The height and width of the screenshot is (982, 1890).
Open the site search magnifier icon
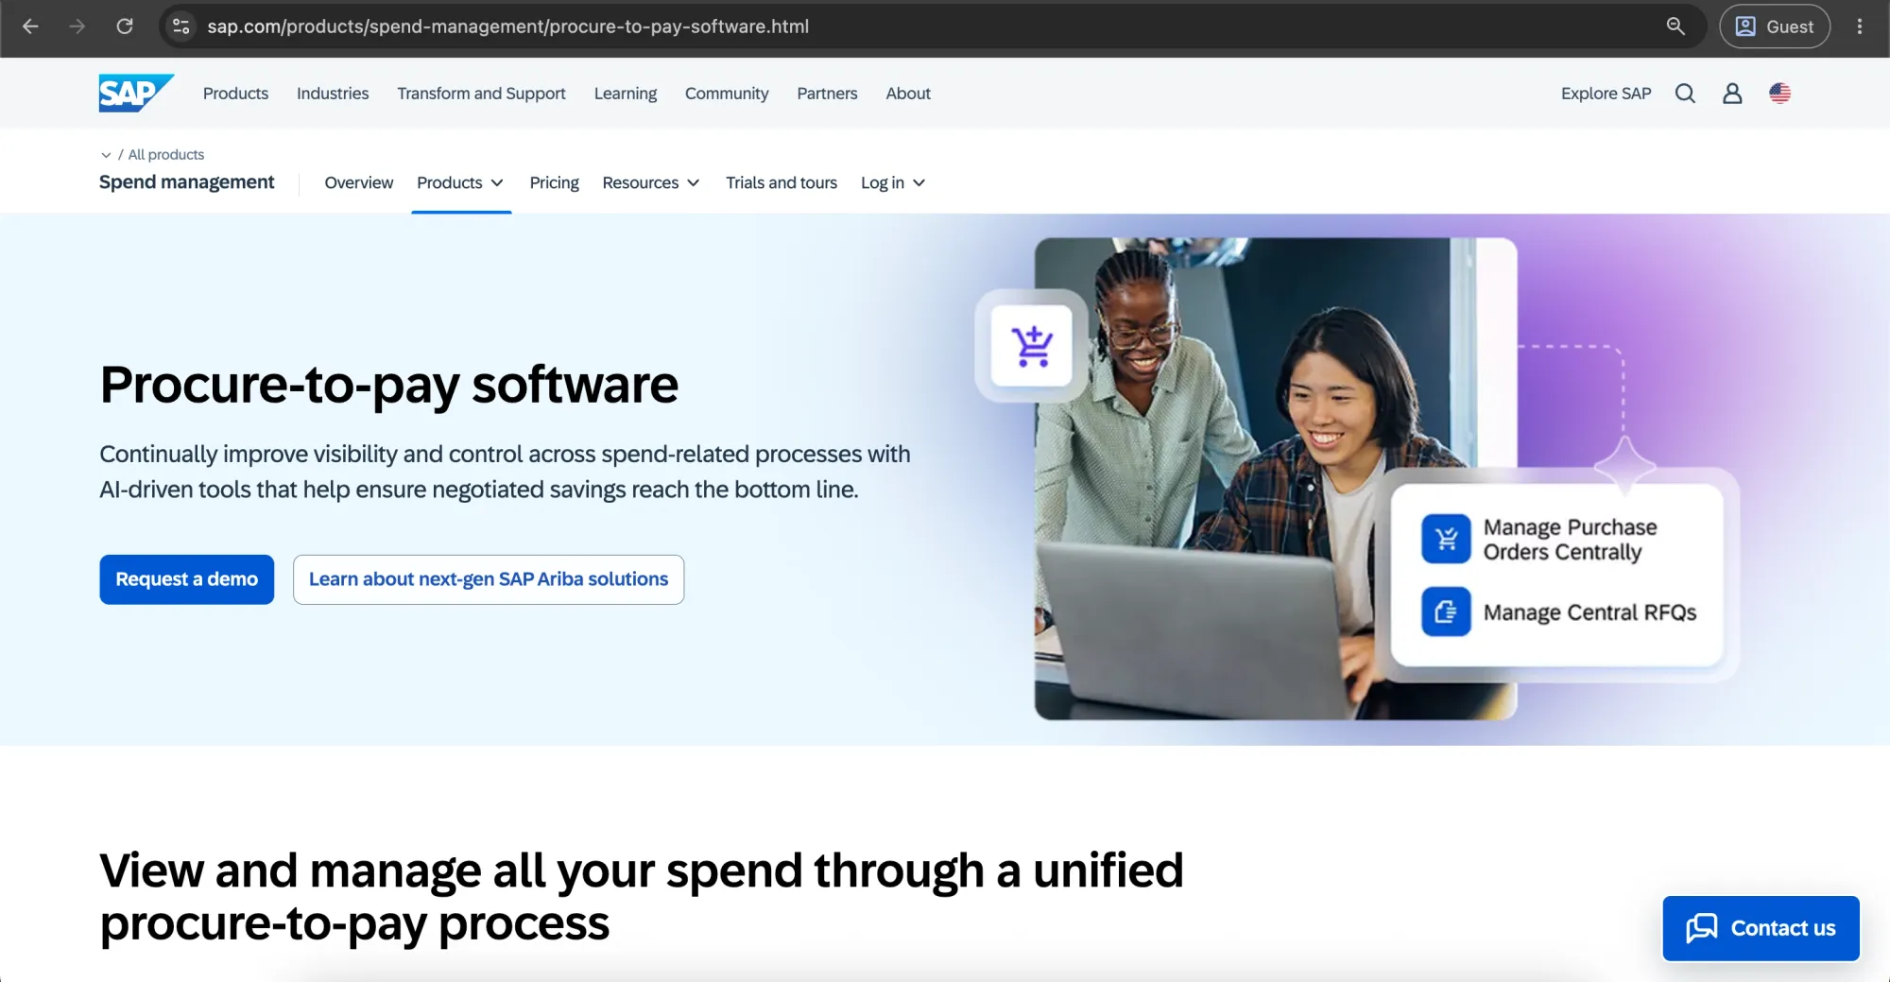point(1685,93)
